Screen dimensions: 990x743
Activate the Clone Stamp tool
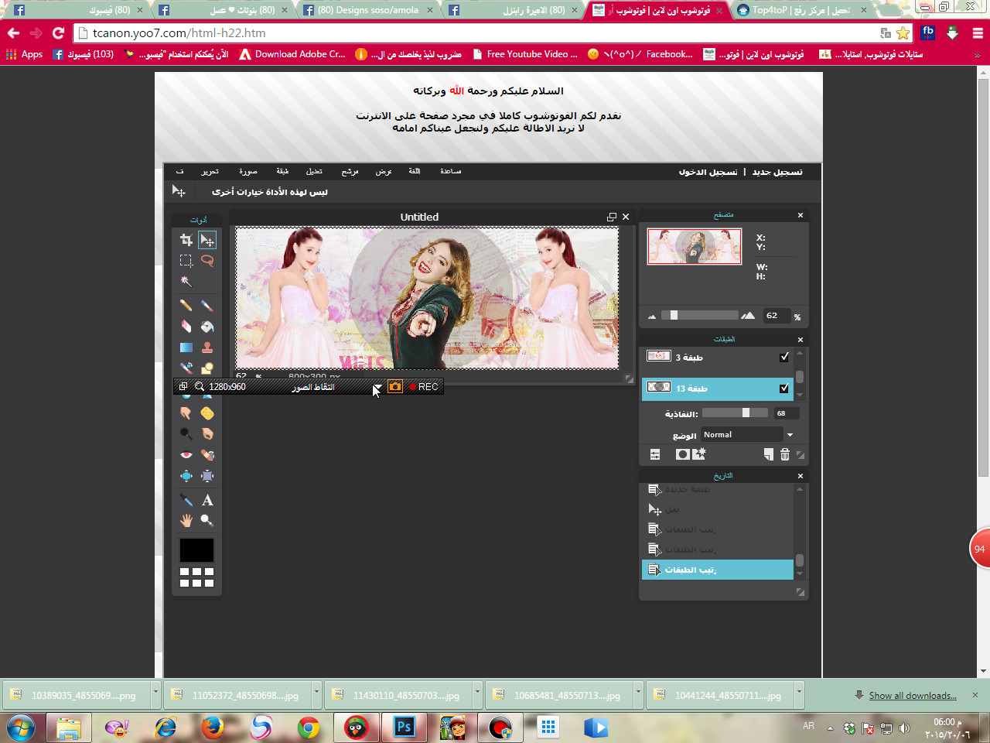[207, 348]
